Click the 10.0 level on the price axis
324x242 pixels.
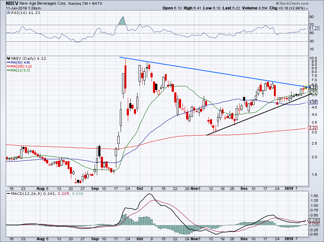(313, 58)
